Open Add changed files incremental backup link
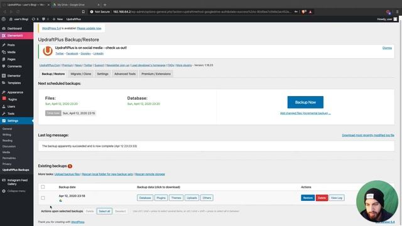The width and height of the screenshot is (402, 226). point(305,113)
